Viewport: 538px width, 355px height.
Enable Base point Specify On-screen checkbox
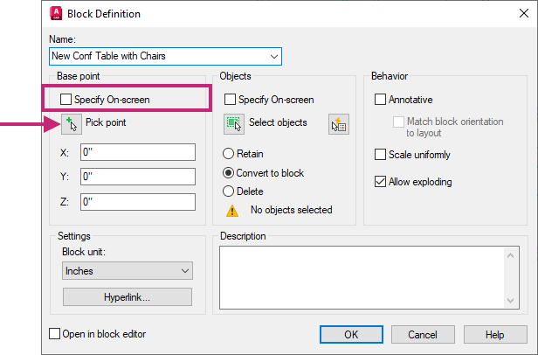66,100
